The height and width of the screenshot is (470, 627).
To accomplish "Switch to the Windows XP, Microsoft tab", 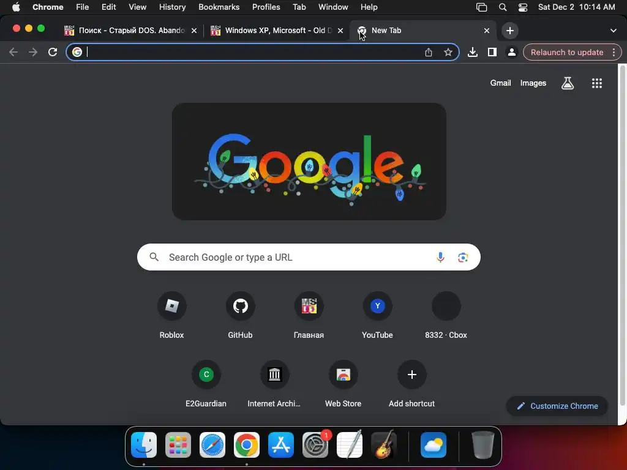I will click(x=277, y=31).
